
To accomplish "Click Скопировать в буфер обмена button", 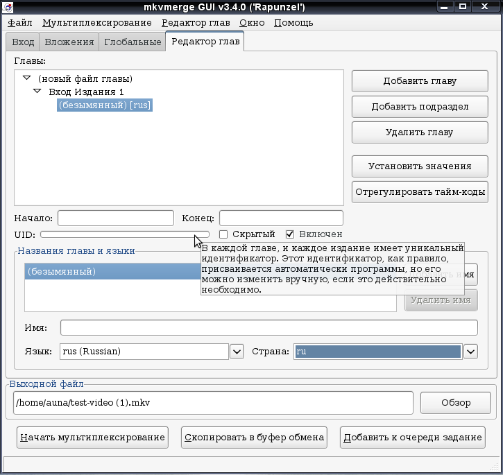I will [254, 438].
